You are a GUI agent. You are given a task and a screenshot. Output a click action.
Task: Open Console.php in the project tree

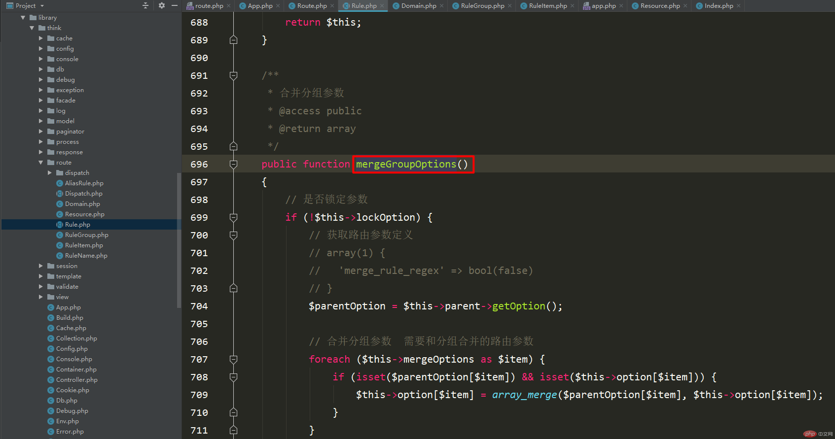coord(74,359)
